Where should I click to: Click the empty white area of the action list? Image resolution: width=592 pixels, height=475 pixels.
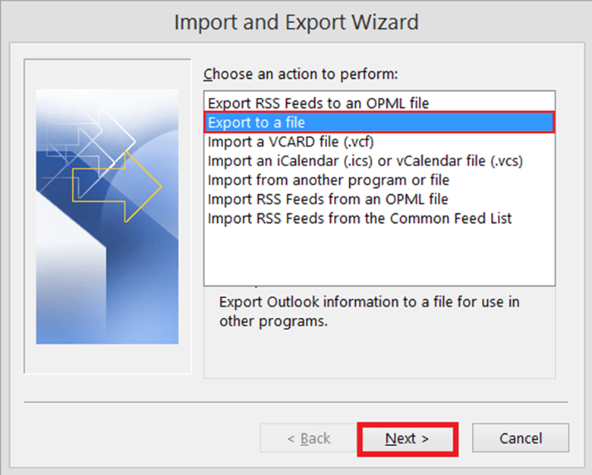click(379, 256)
